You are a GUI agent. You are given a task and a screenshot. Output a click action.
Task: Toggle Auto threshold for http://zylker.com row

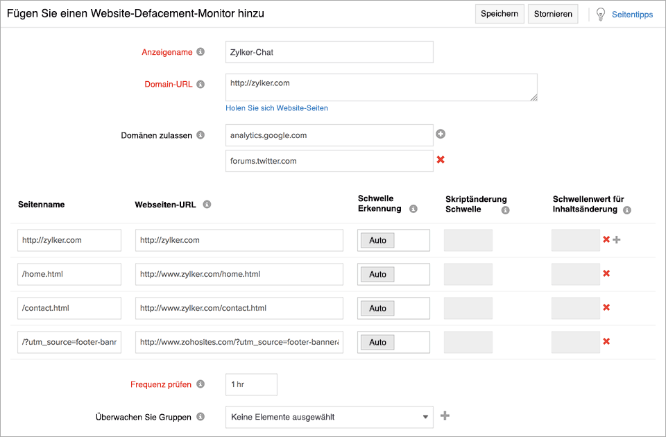[377, 241]
